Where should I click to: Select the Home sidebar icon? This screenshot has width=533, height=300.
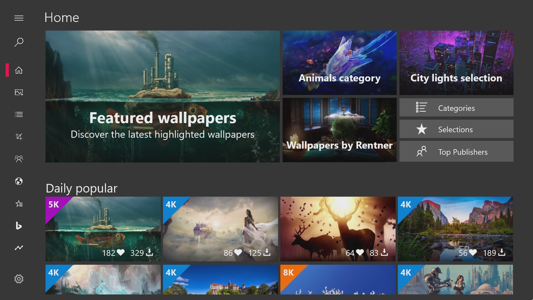[x=19, y=70]
